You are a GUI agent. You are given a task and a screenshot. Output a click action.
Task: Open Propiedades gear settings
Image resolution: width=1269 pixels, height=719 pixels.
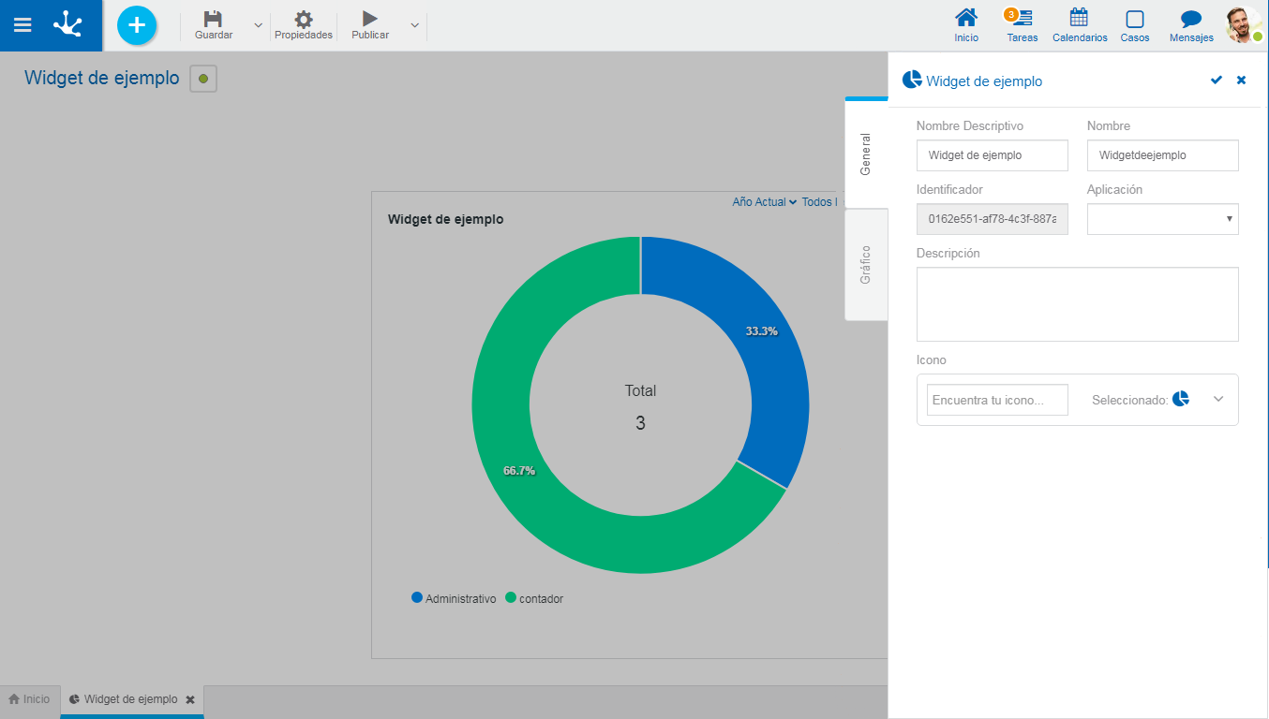(x=304, y=25)
